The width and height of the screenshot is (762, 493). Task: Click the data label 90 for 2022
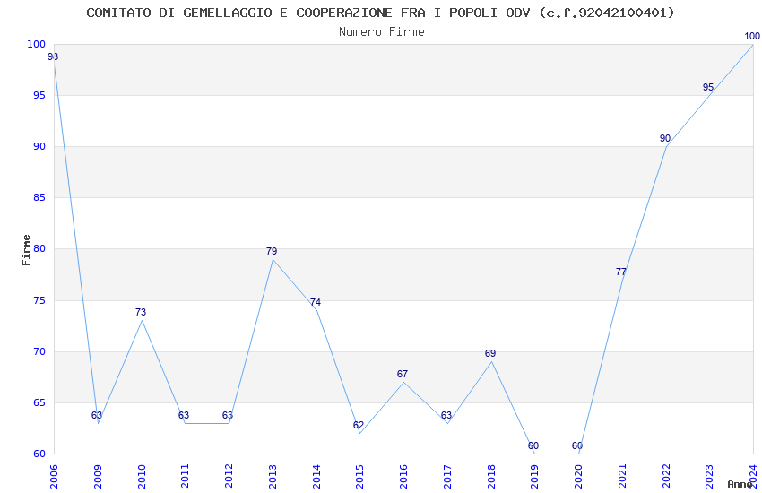(665, 138)
